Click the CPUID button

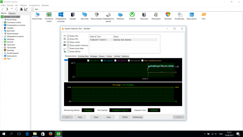[125, 117]
